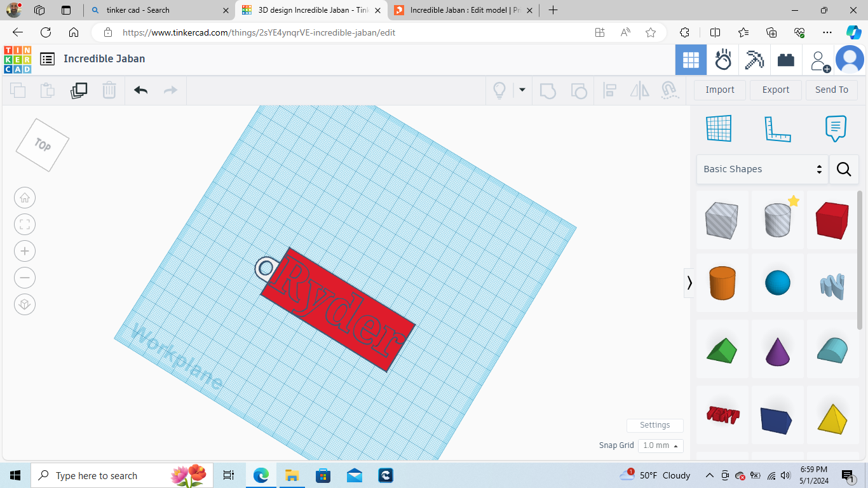Open the Bricks mode icon

click(786, 60)
